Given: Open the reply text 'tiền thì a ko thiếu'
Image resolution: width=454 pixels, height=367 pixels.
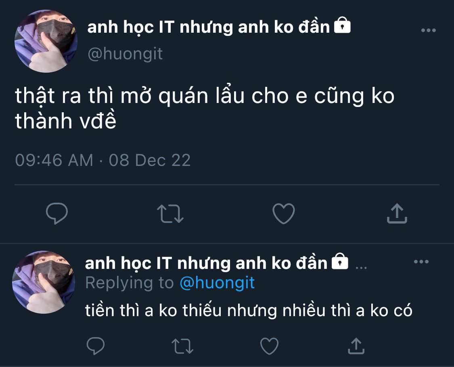Looking at the screenshot, I should 153,310.
